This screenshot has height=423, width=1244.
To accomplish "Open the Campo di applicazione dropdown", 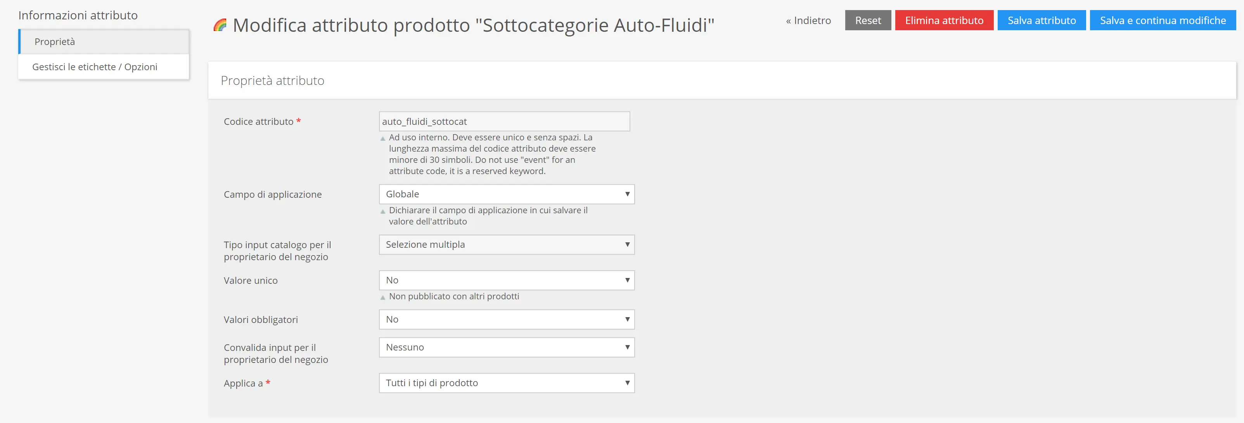I will click(506, 194).
